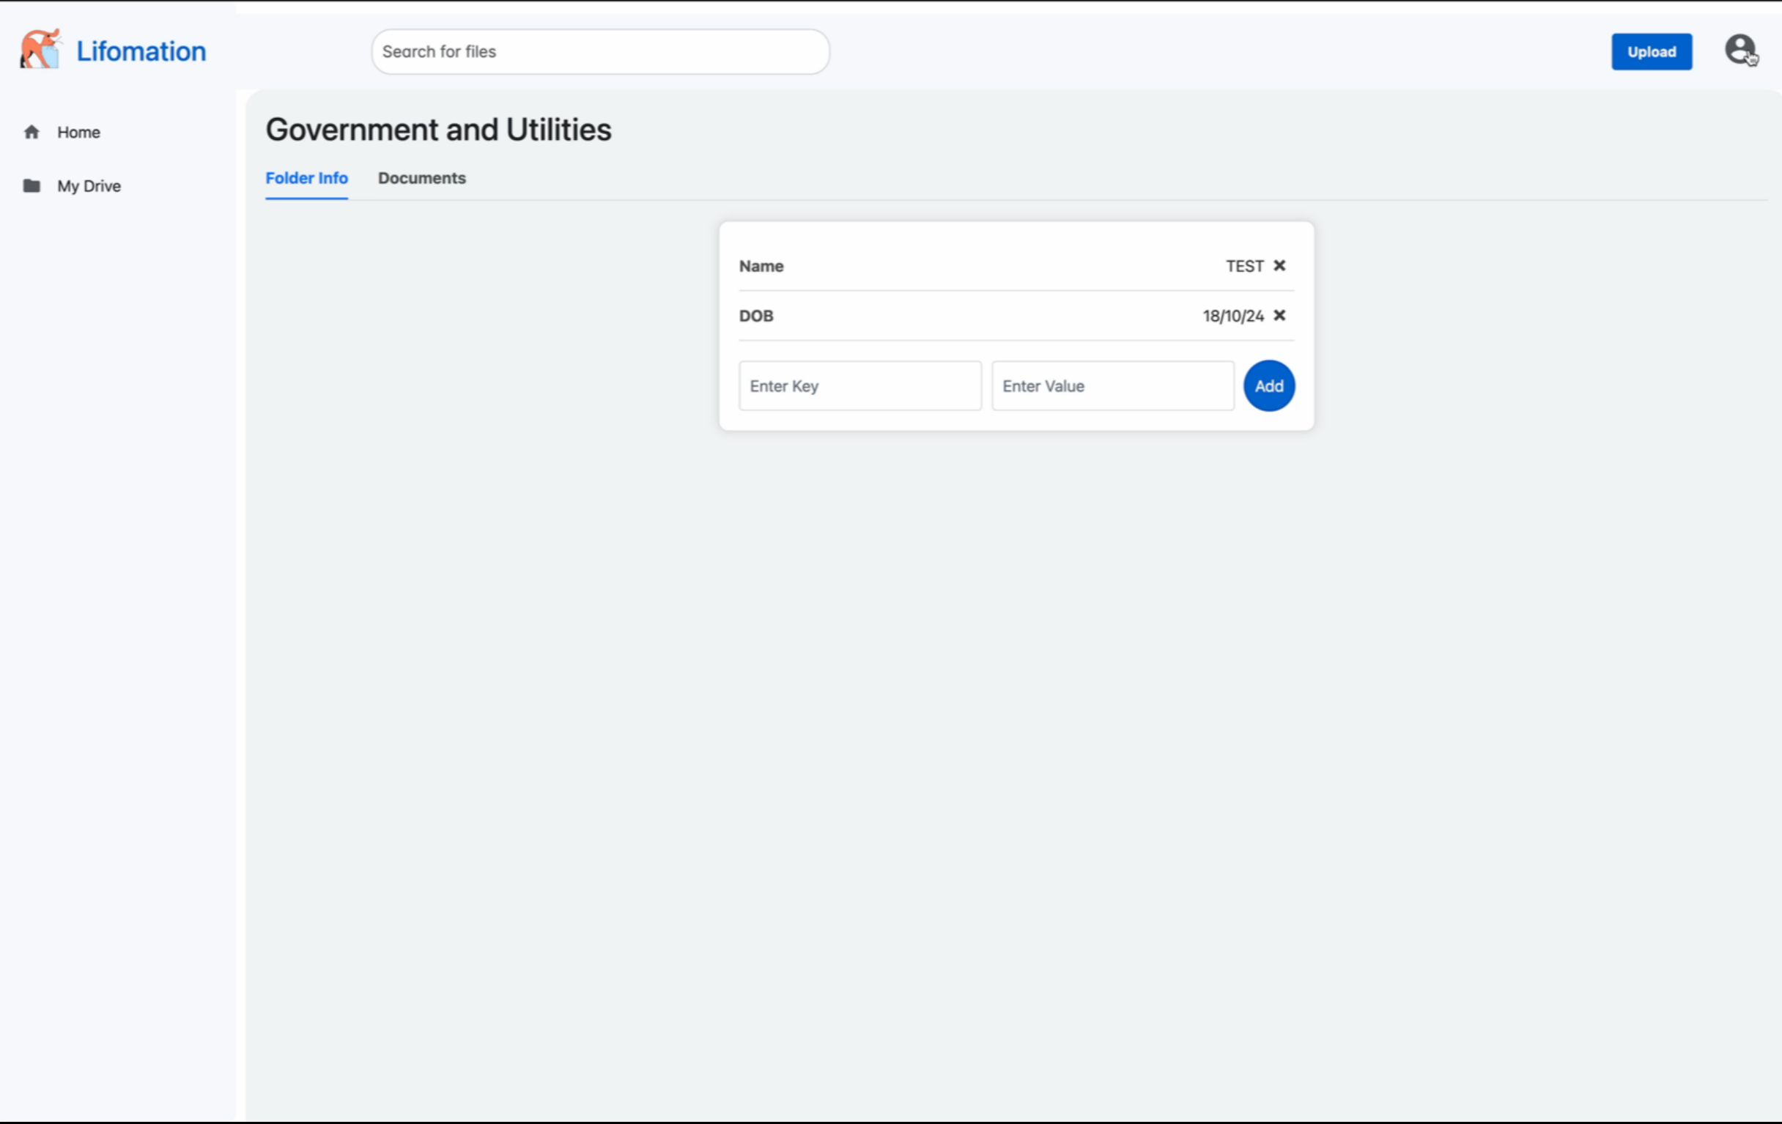The height and width of the screenshot is (1124, 1782).
Task: Open My Drive from sidebar
Action: (88, 185)
